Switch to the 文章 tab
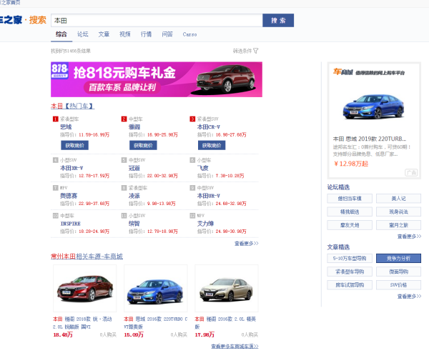 104,34
